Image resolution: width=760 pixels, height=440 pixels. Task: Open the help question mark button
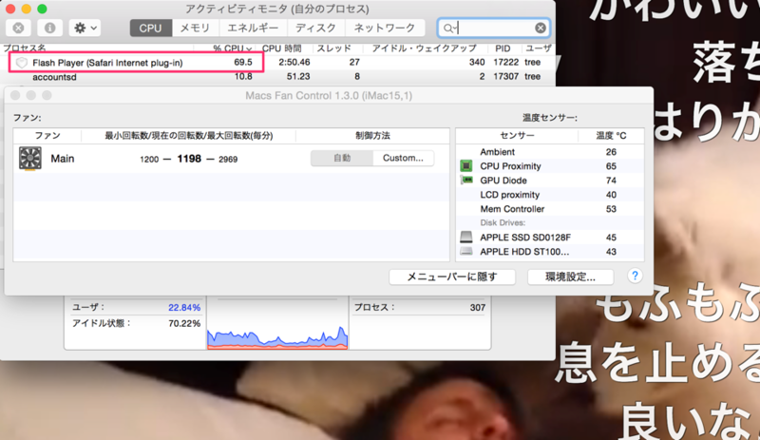coord(635,276)
